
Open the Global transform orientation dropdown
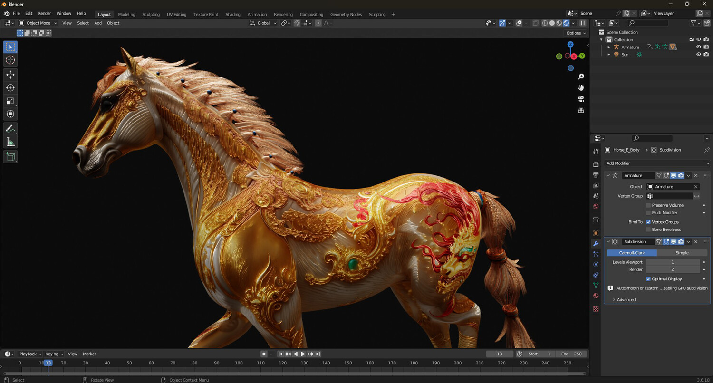(263, 23)
